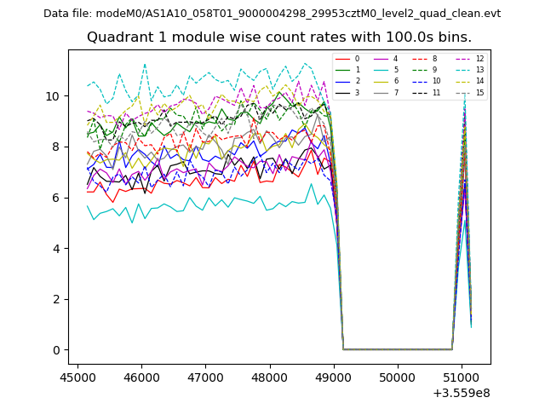Click the green dashed module 9 legend swatch

[x=420, y=70]
